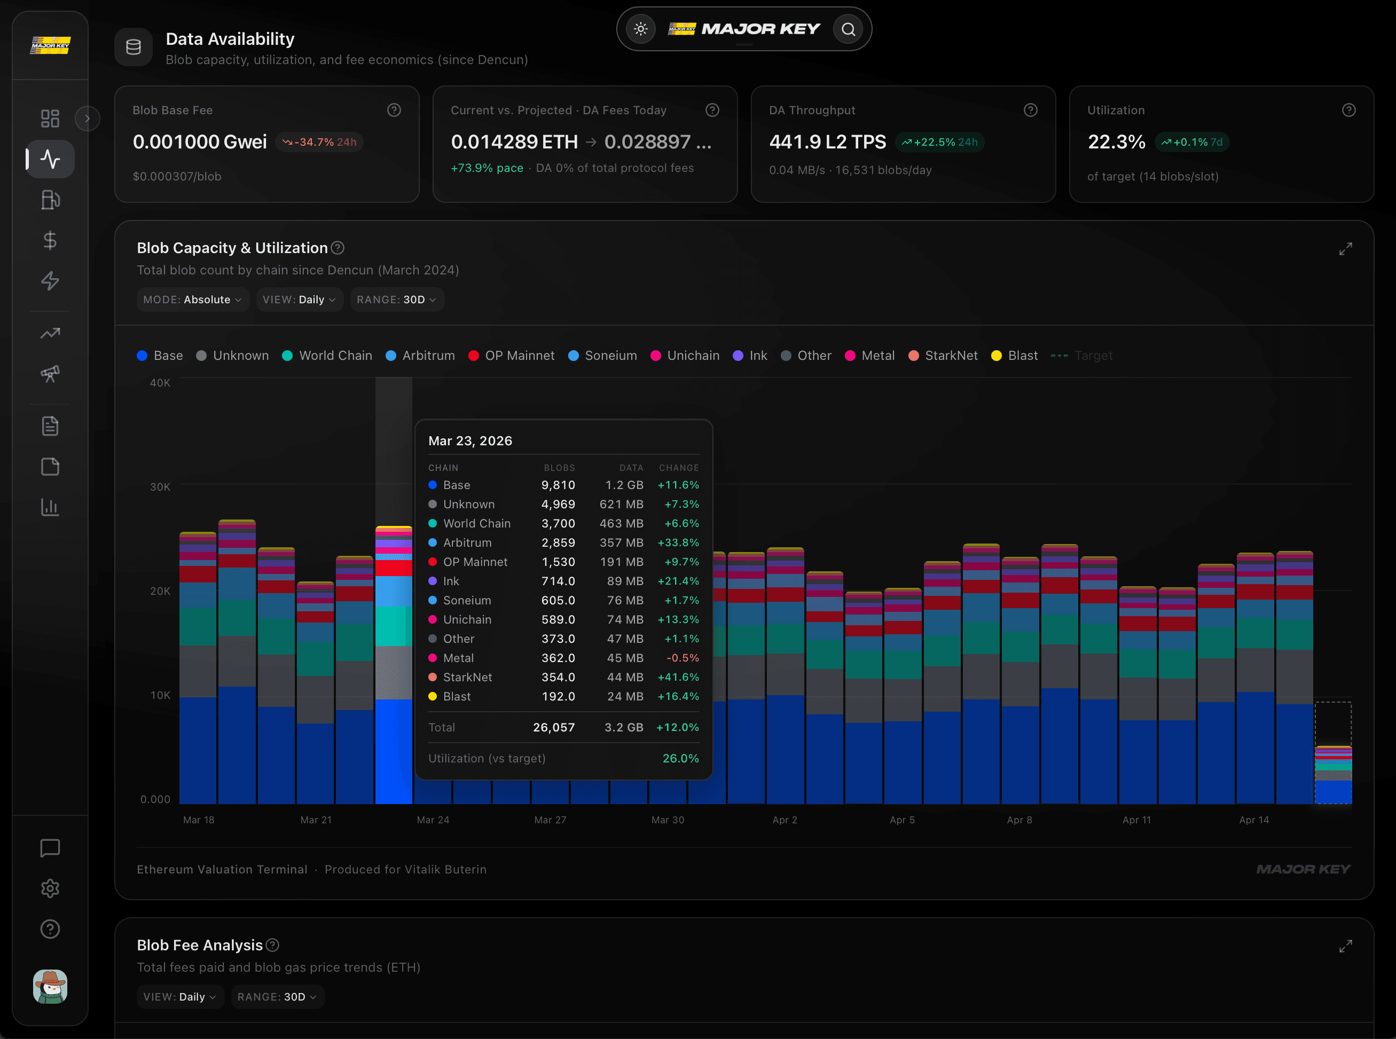The image size is (1396, 1039).
Task: Open the gas pump sidebar section
Action: [50, 200]
